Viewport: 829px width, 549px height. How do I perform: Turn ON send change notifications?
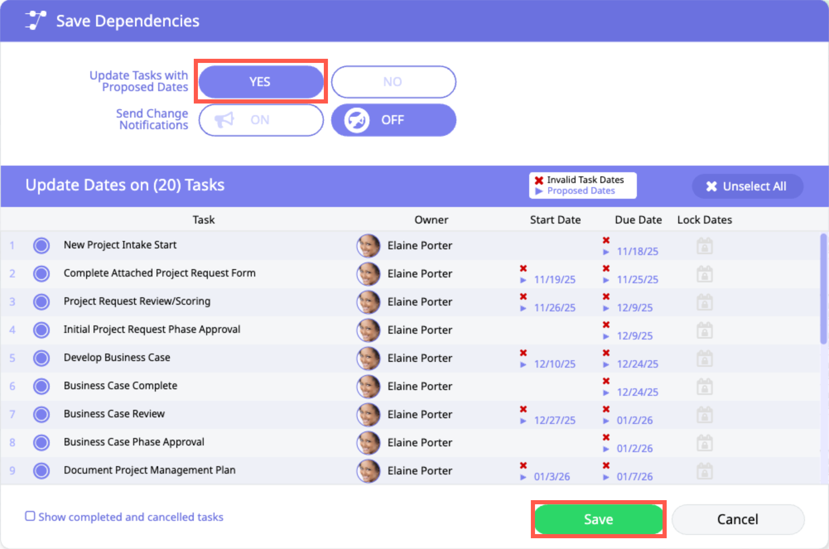coord(261,120)
